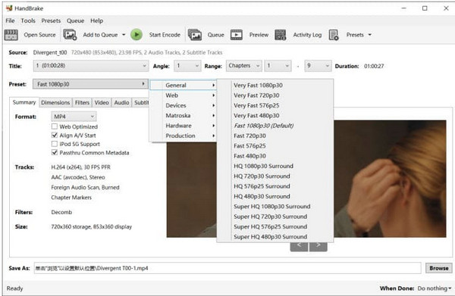Image resolution: width=455 pixels, height=296 pixels.
Task: Open the toolbar Presets dropdown arrow
Action: [370, 35]
